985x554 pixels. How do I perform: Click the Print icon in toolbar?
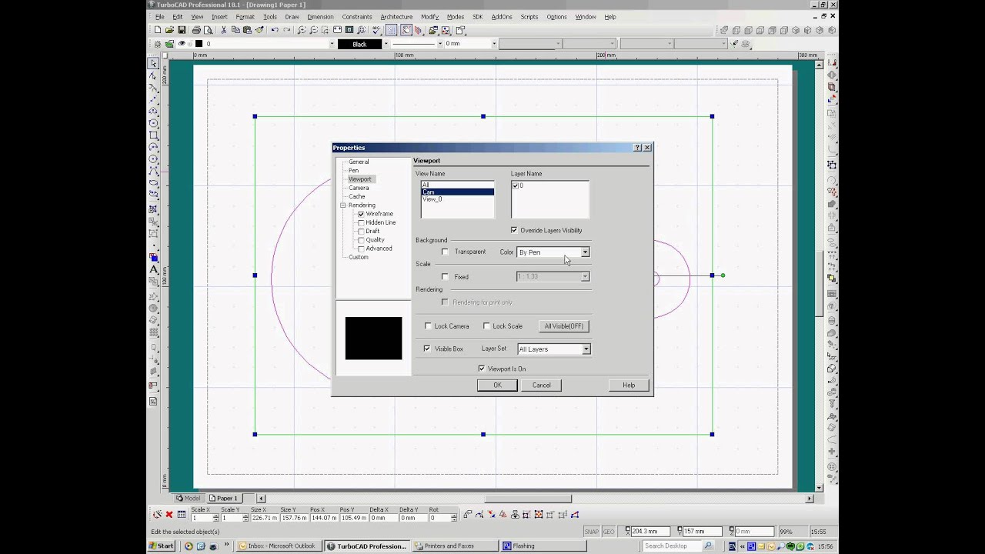point(196,30)
